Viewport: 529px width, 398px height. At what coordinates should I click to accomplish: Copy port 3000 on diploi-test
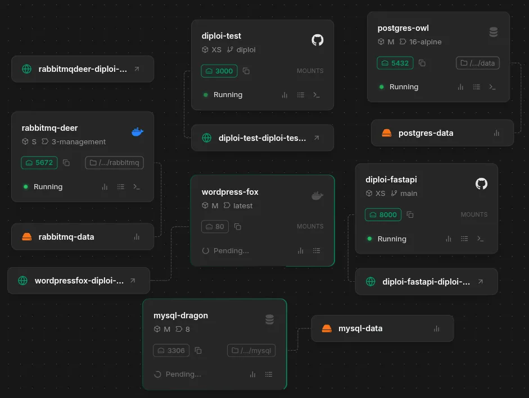(x=246, y=71)
